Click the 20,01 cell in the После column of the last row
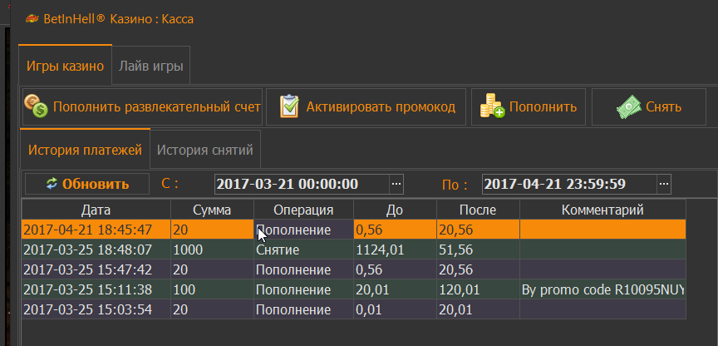Image resolution: width=718 pixels, height=346 pixels. pos(478,309)
